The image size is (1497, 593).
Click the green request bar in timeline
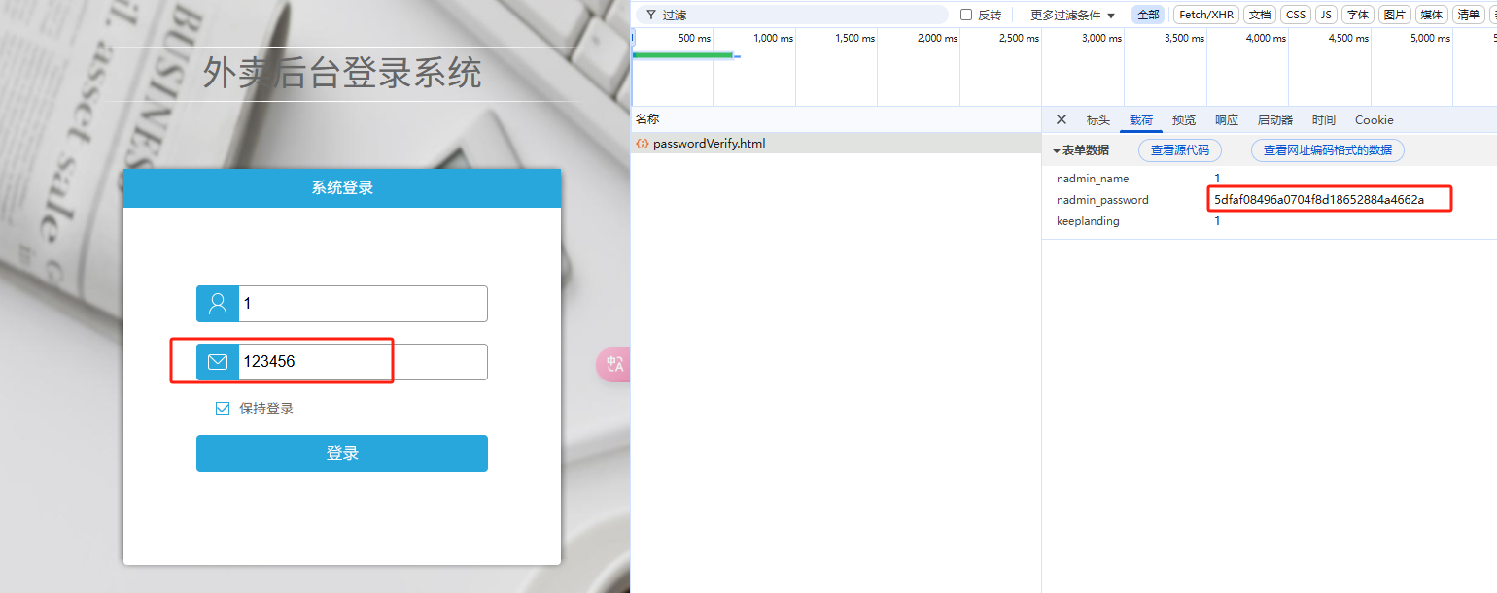click(681, 55)
